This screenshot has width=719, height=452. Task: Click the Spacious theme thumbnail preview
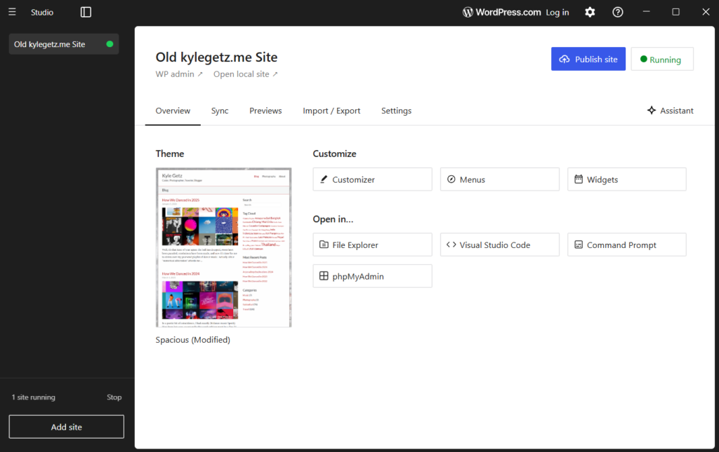click(224, 247)
